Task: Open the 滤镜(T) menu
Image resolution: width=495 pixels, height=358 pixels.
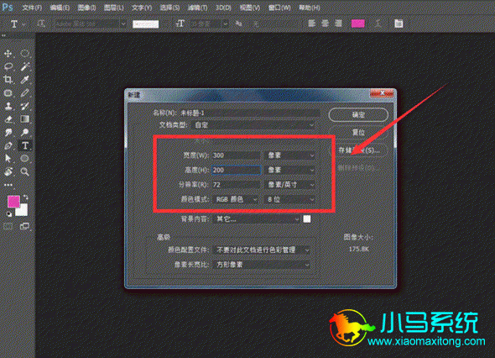Action: point(198,8)
